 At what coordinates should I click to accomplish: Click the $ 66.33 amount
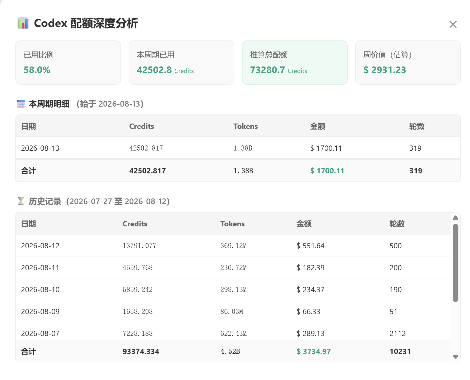(308, 312)
